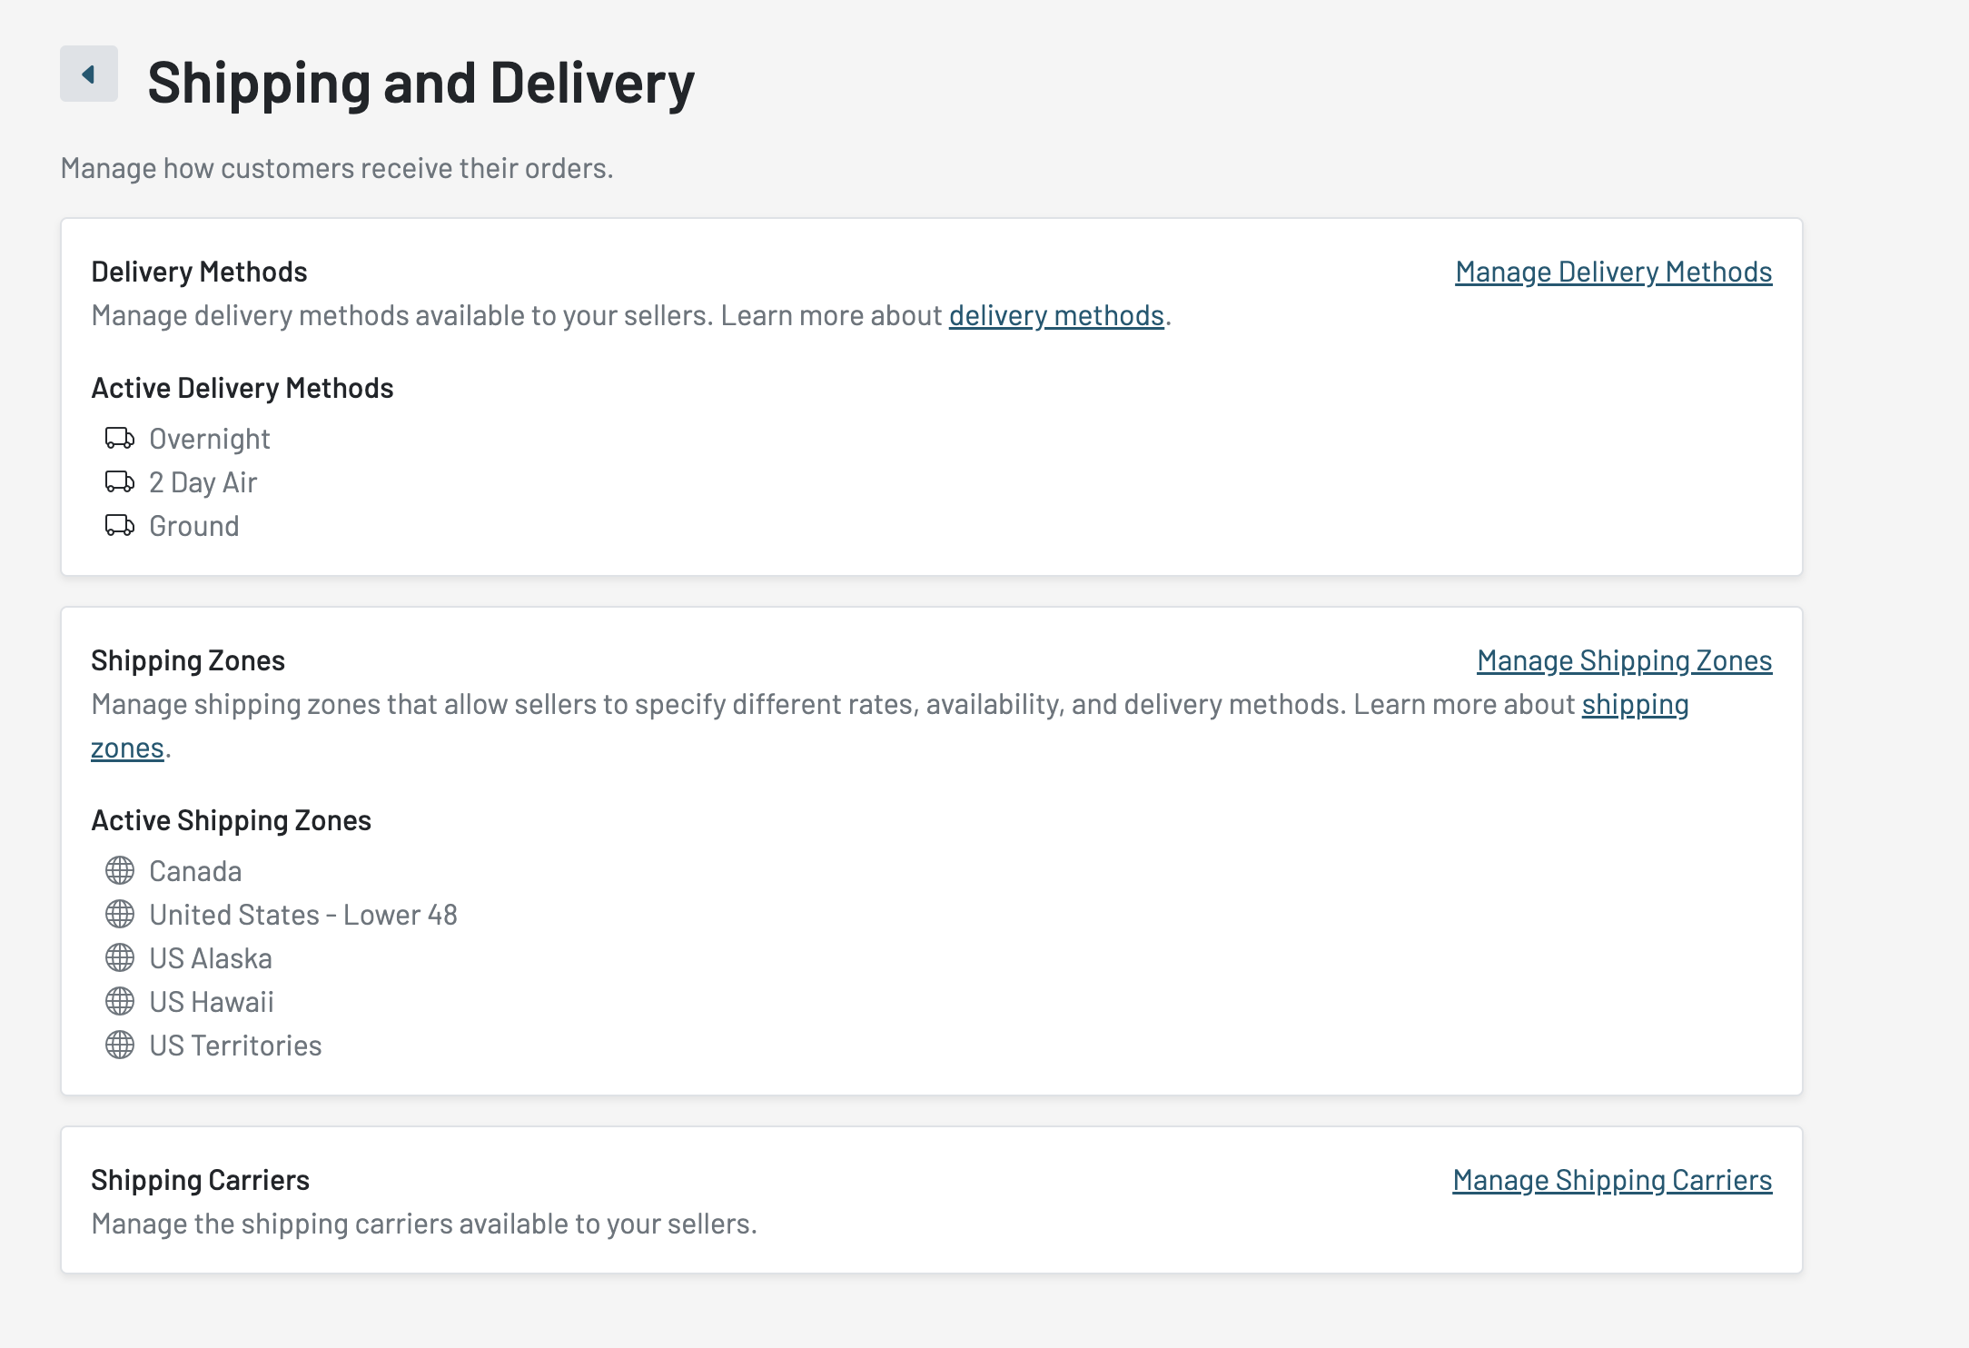
Task: Select the US Territories zone text
Action: [x=235, y=1046]
